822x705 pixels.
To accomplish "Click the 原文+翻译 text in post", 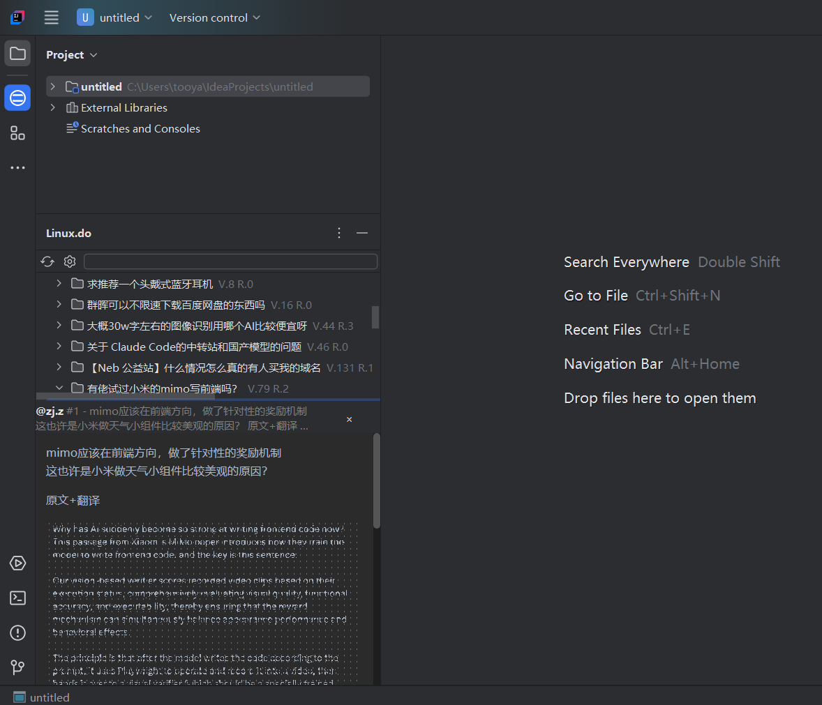I will click(x=73, y=500).
